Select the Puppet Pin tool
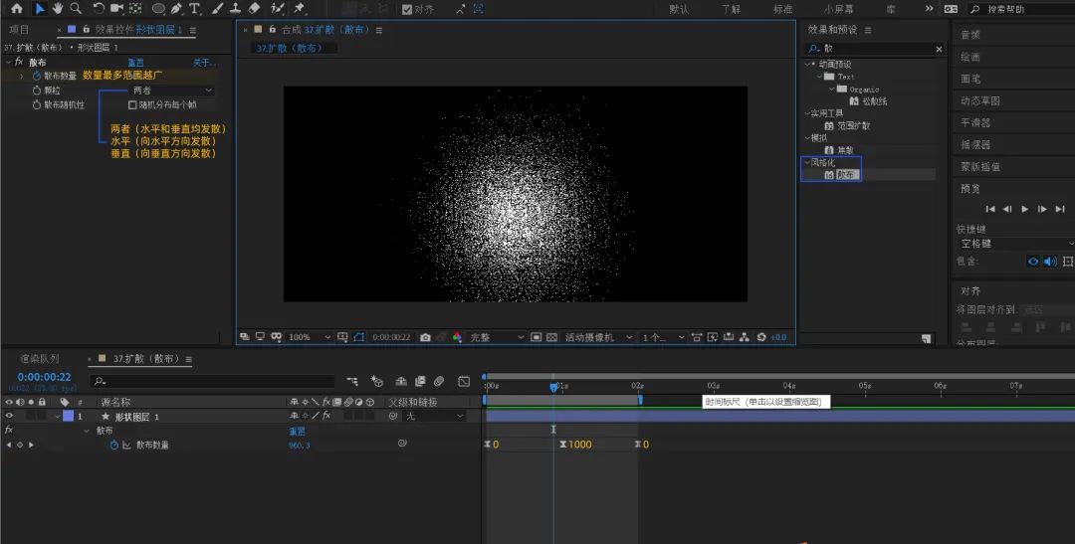 pyautogui.click(x=299, y=9)
